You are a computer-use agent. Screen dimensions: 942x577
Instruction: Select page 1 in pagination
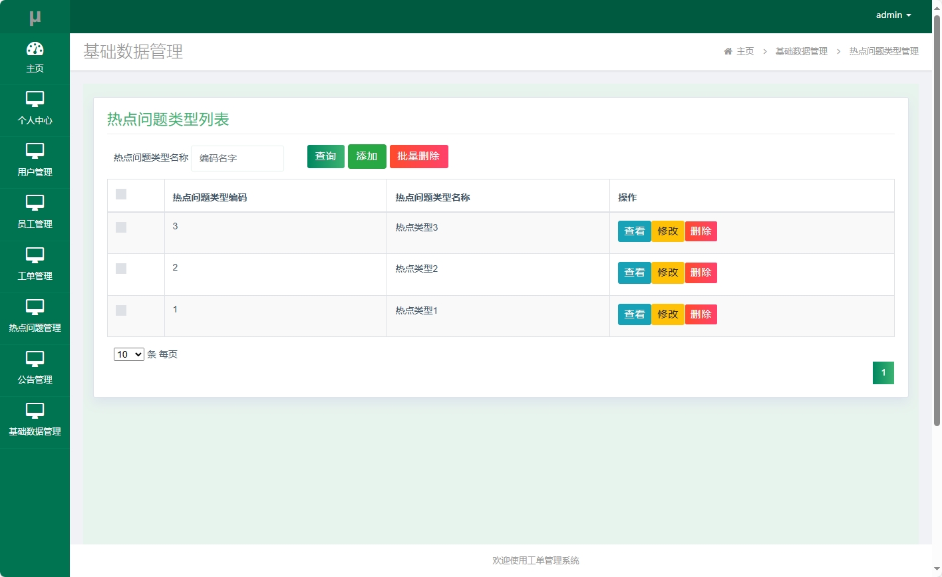pyautogui.click(x=883, y=373)
